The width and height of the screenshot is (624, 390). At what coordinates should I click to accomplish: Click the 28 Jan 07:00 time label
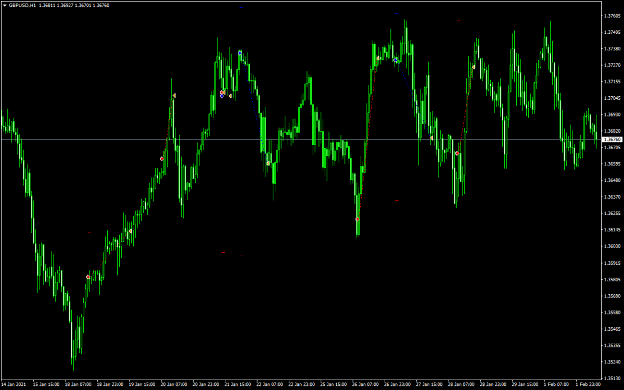click(x=461, y=384)
